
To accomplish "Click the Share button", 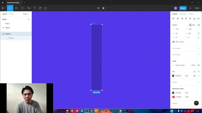I will click(x=183, y=8).
